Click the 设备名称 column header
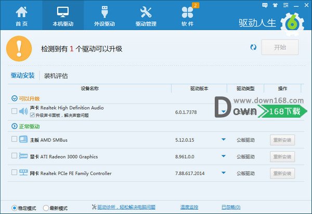The image size is (312, 214). tap(89, 89)
